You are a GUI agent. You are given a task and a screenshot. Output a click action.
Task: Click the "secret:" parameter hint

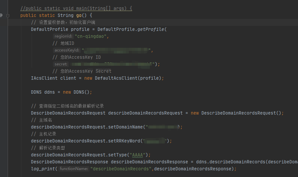[61, 64]
